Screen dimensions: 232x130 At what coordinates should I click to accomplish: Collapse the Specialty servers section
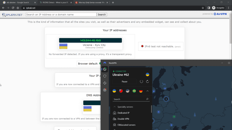[x=114, y=107]
